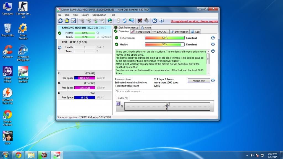The width and height of the screenshot is (283, 159).
Task: Click the save icon beside the health graph
Action: click(x=118, y=103)
